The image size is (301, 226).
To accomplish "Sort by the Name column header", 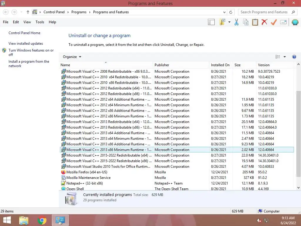I will (x=106, y=65).
